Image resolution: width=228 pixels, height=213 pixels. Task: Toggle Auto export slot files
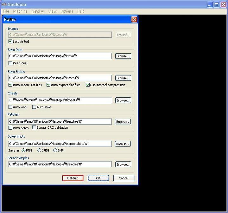pos(48,85)
